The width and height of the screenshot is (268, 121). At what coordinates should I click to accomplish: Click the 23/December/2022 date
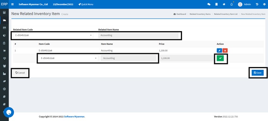63,4
